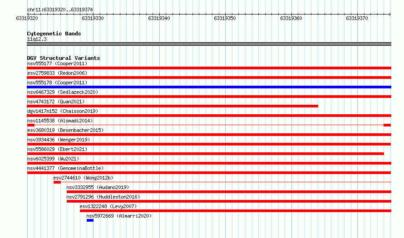Click the nsv3934436 (Wenger2019) label
404x238 pixels.
click(x=59, y=140)
